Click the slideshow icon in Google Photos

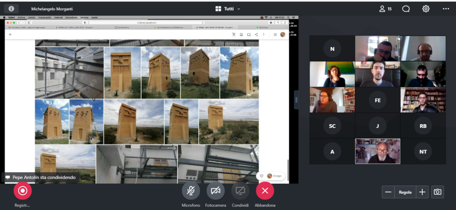point(248,35)
